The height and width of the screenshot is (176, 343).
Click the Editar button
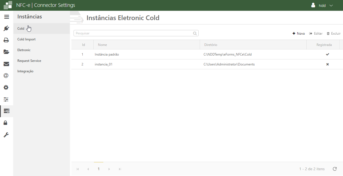coord(316,34)
